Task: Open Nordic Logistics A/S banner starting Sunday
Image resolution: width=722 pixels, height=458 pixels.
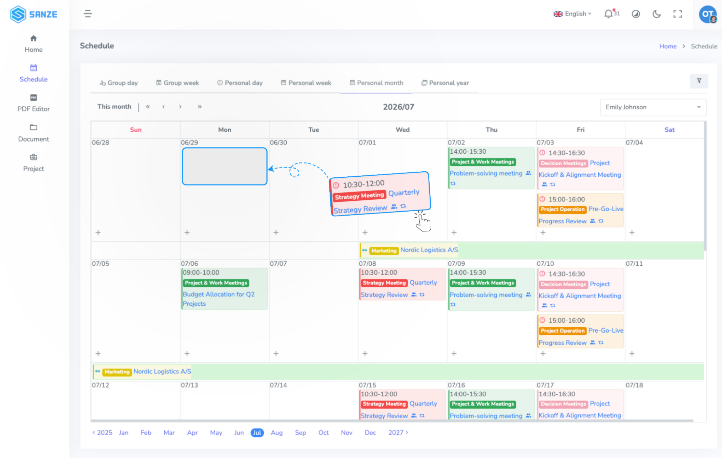Action: point(398,372)
